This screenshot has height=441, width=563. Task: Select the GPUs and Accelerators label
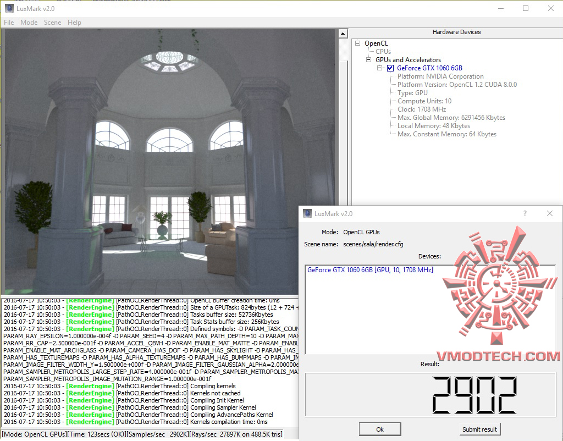(x=408, y=59)
